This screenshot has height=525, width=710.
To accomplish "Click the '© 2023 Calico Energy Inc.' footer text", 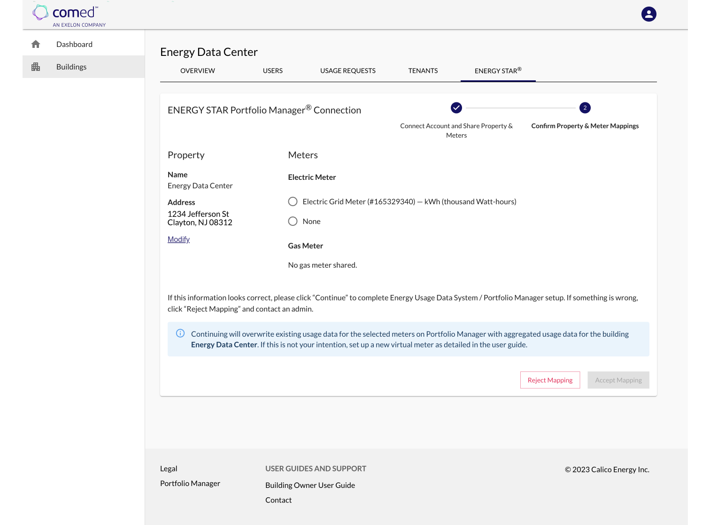I will click(607, 470).
